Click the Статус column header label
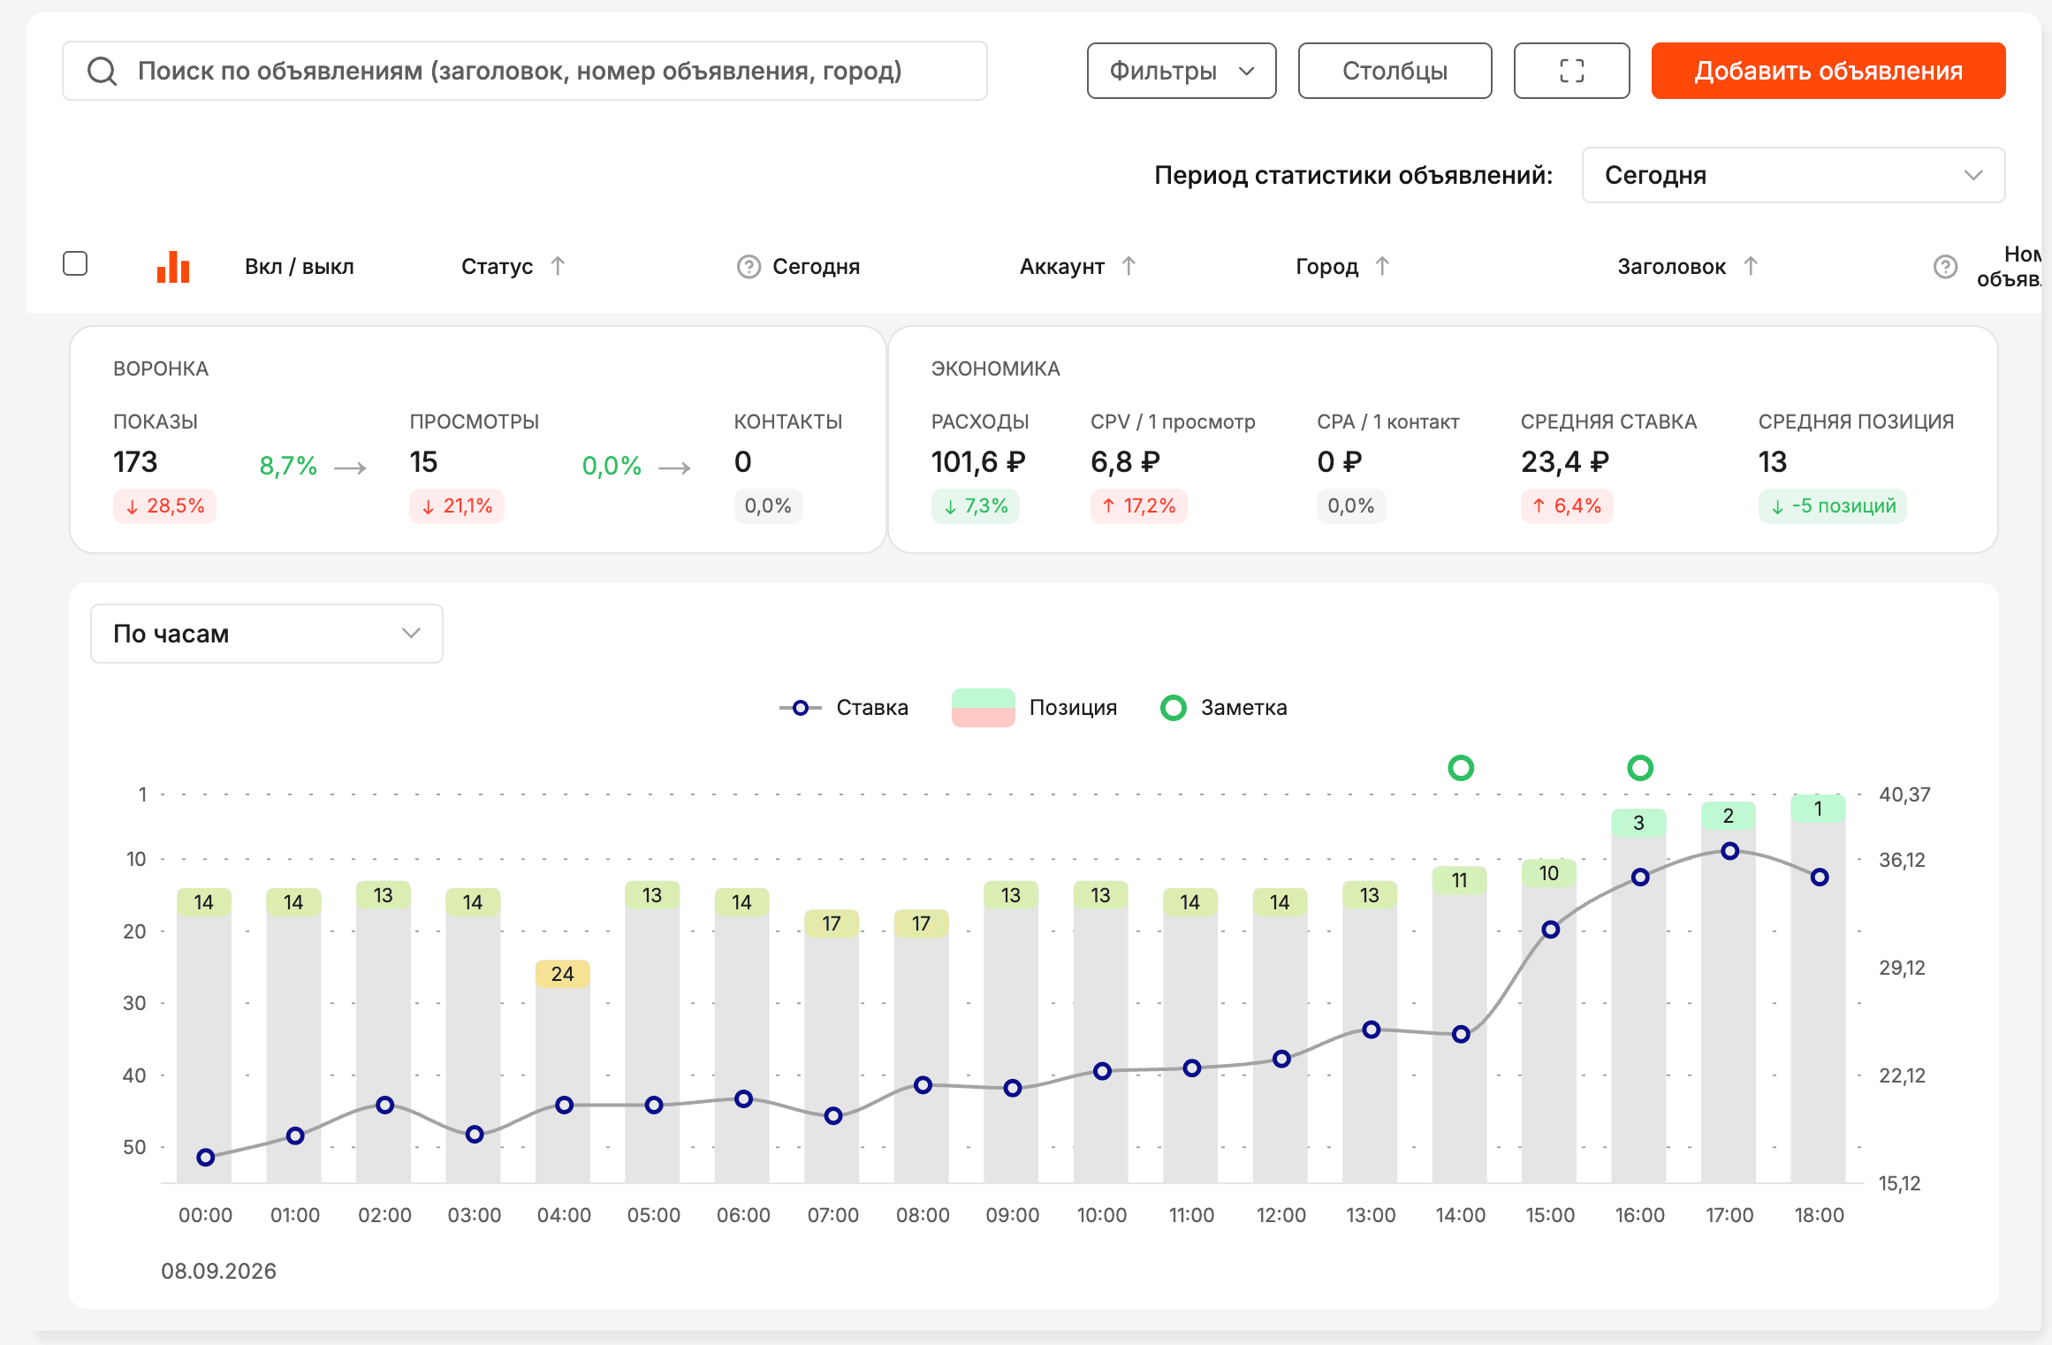This screenshot has height=1345, width=2052. [x=497, y=267]
